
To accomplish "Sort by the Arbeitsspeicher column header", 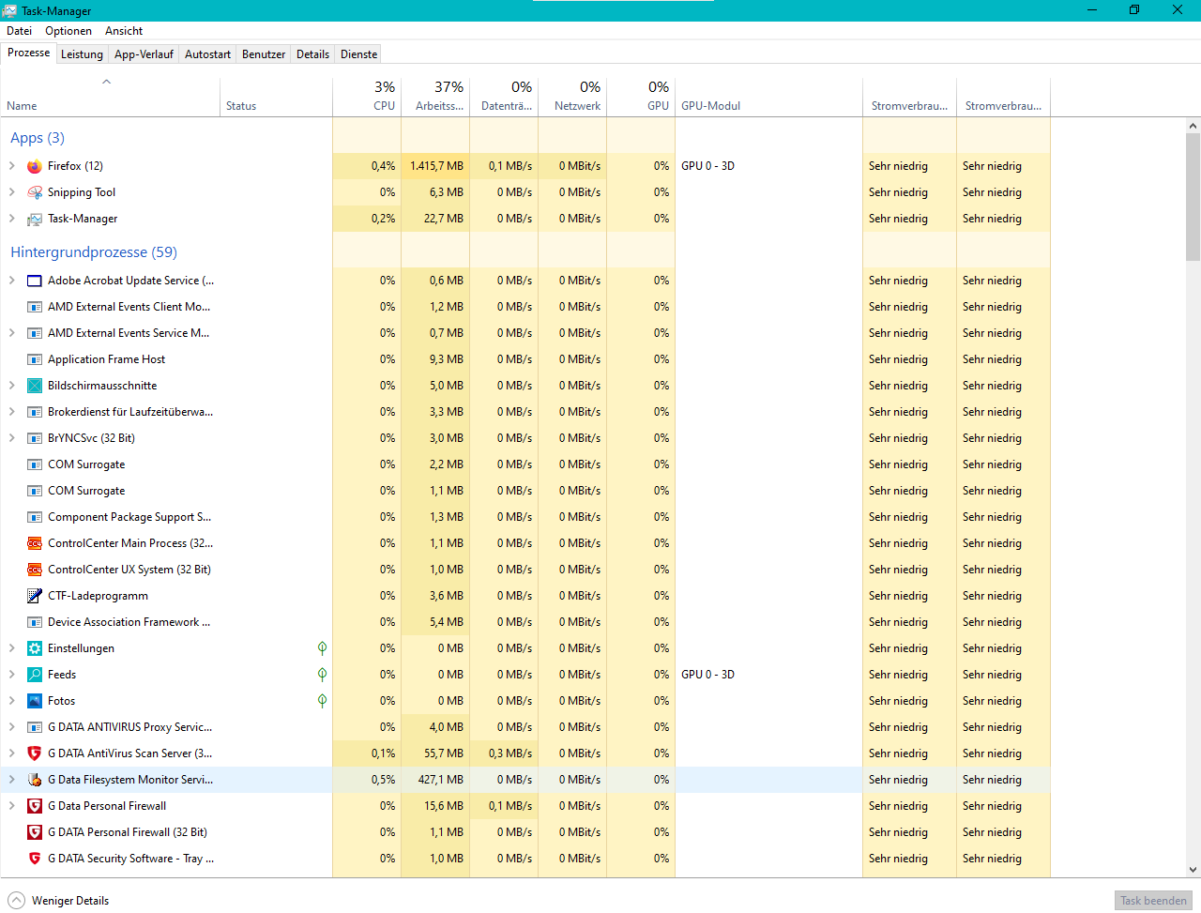I will coord(435,97).
